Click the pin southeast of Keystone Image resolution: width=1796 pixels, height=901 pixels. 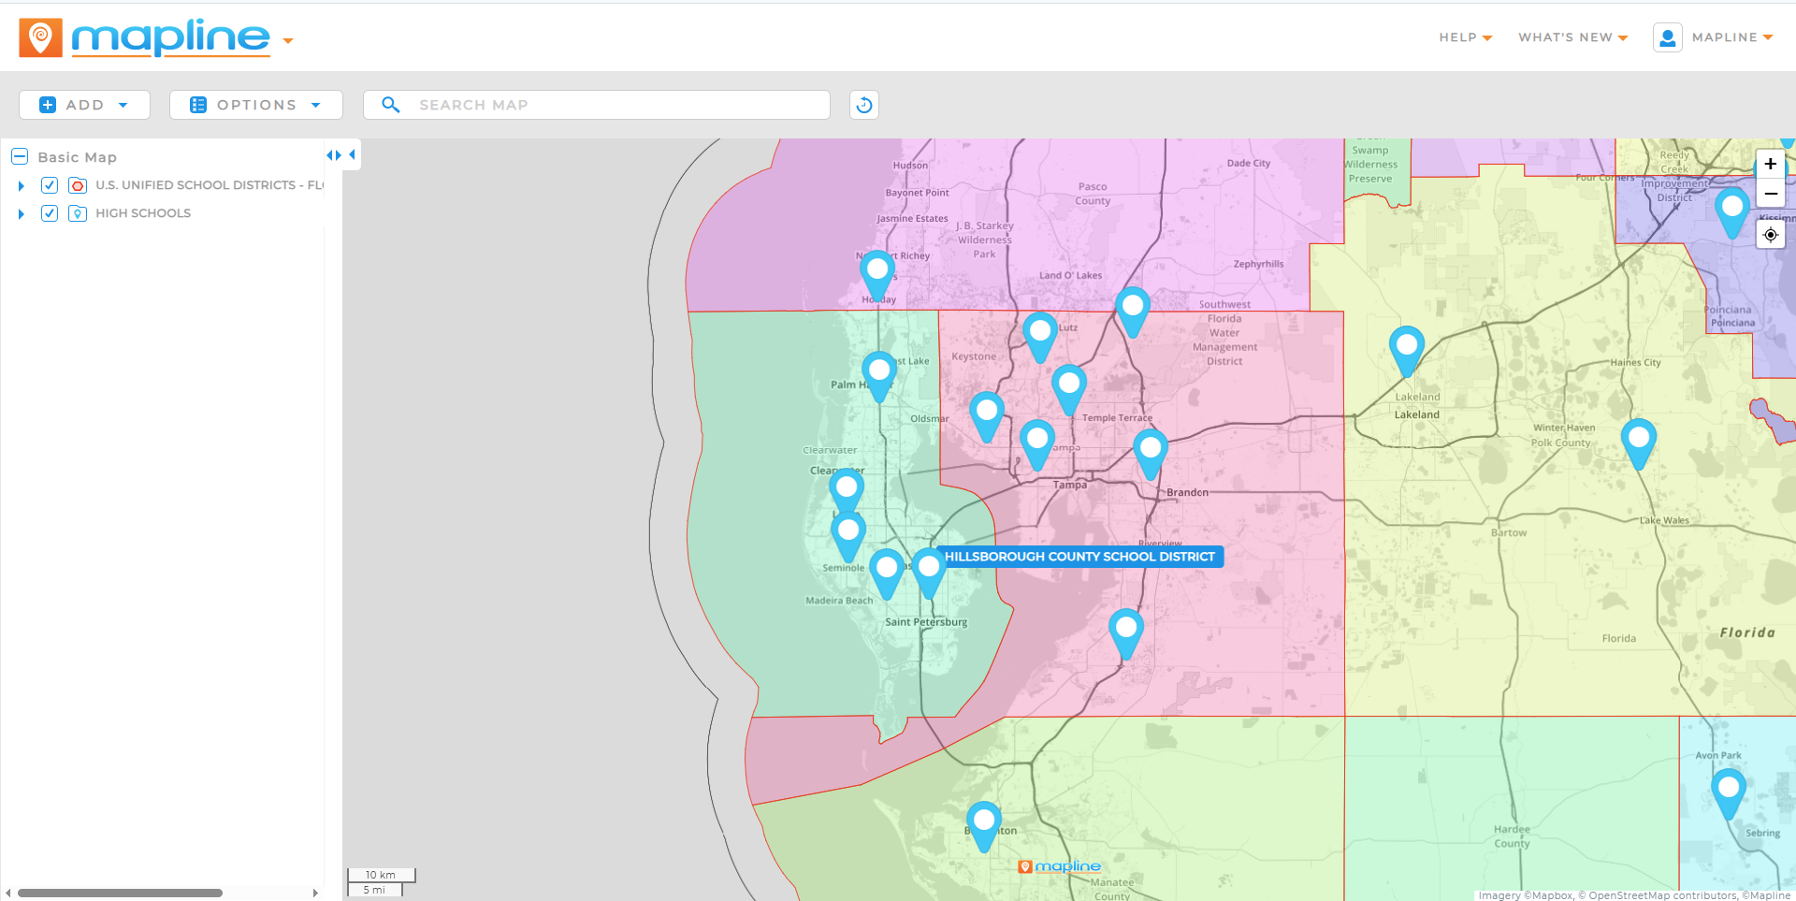pyautogui.click(x=987, y=416)
